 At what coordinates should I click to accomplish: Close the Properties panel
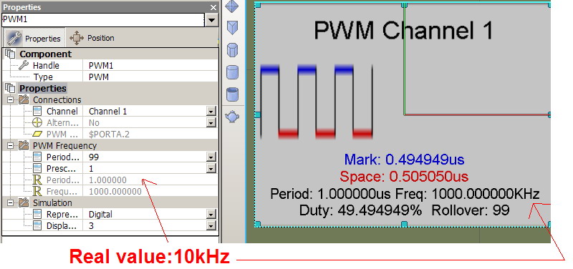[x=213, y=7]
